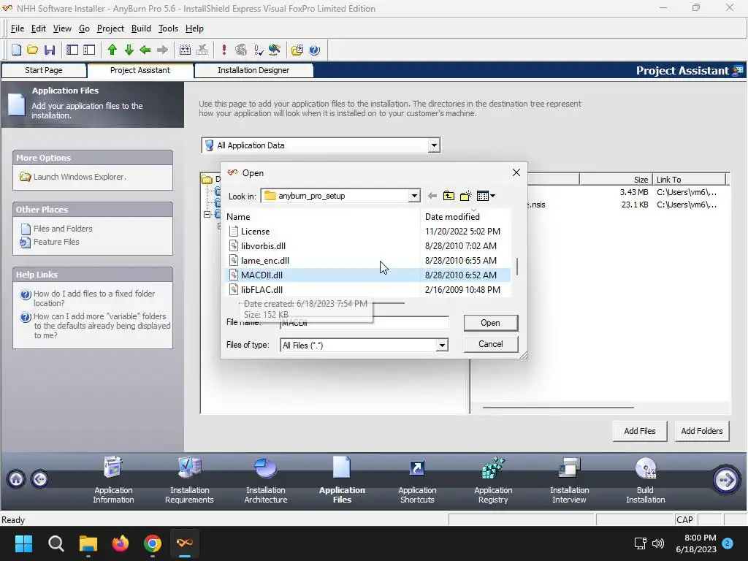Click the Home round button in bottom bar

pos(16,478)
